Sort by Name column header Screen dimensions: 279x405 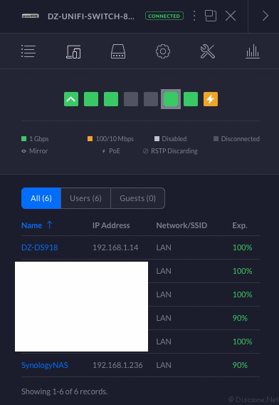click(37, 225)
